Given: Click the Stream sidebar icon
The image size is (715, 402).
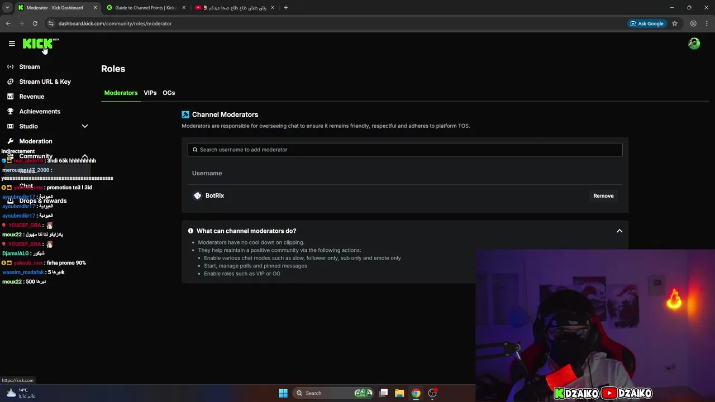Looking at the screenshot, I should pyautogui.click(x=10, y=66).
